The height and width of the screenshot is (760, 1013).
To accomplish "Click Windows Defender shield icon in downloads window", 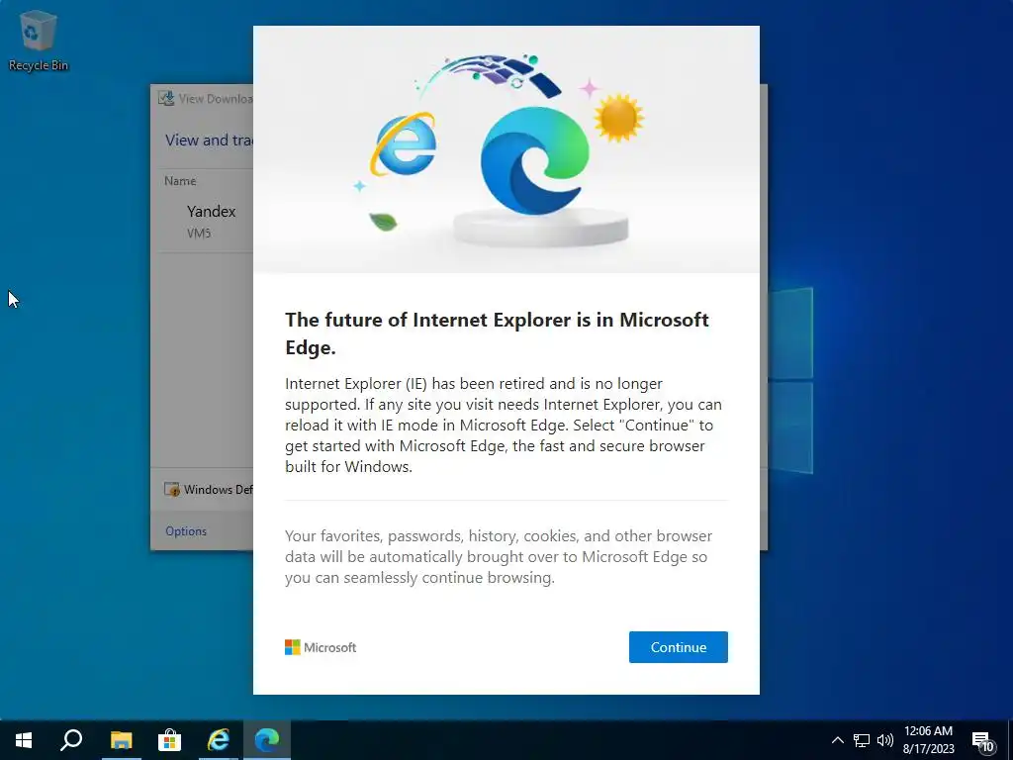I will pyautogui.click(x=172, y=489).
